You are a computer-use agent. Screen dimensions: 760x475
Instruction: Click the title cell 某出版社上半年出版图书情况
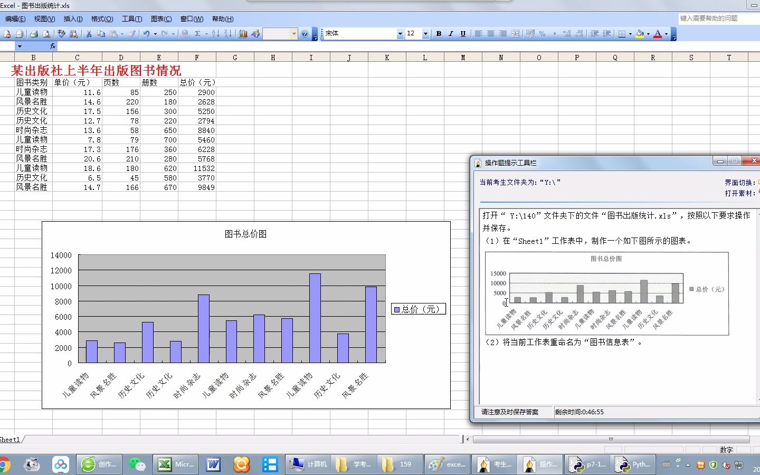point(96,70)
